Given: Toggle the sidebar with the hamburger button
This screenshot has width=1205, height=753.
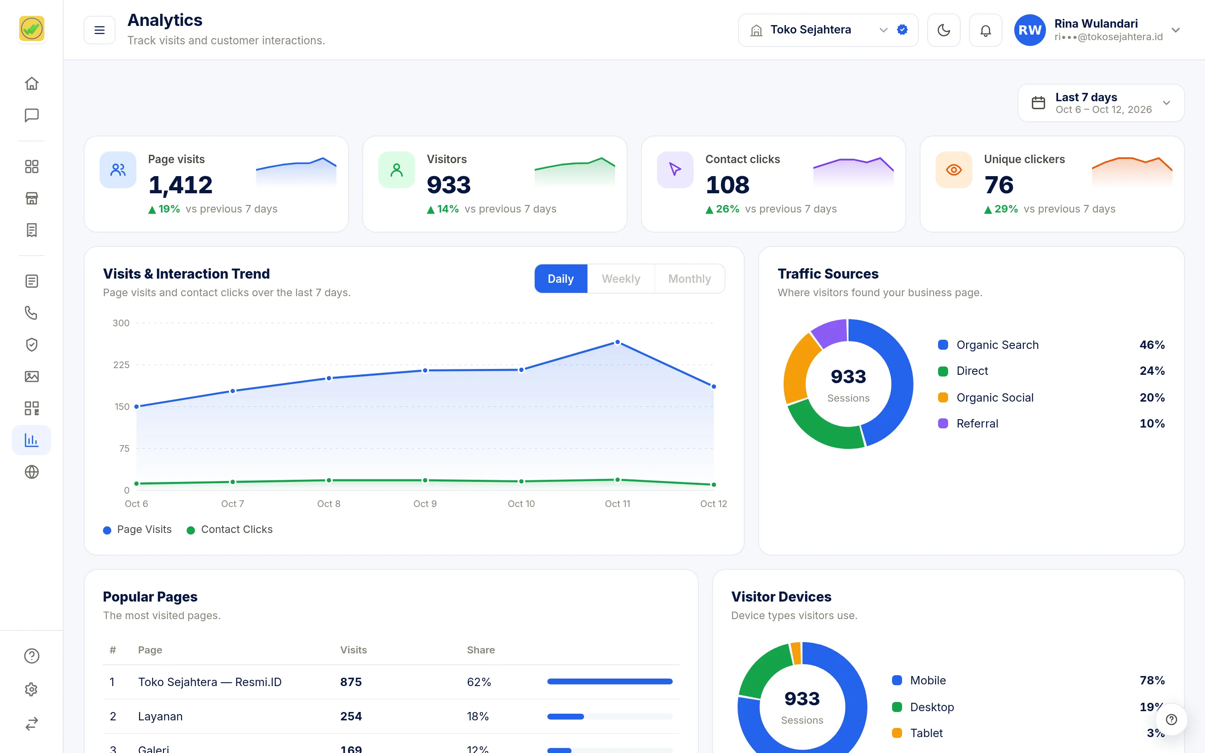Looking at the screenshot, I should (100, 30).
